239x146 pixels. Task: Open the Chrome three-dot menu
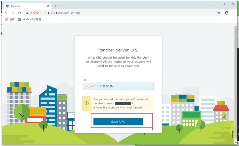pos(233,13)
